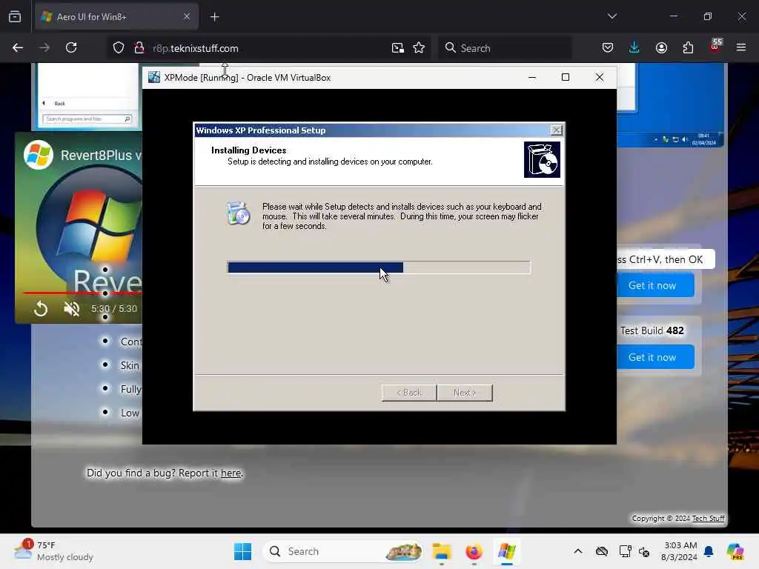Click the 'Search programs and files' box
This screenshot has height=569, width=759.
tap(87, 119)
